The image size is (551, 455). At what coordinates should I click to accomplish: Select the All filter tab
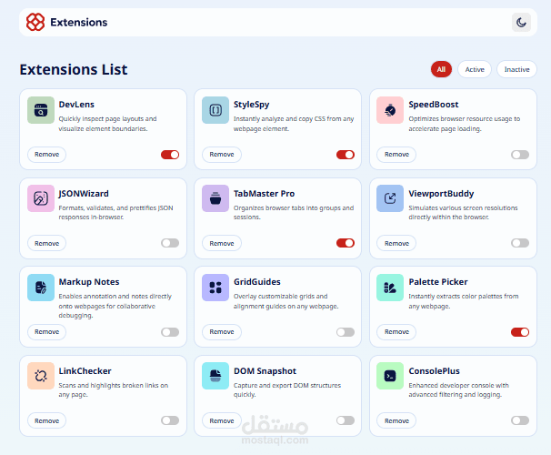pyautogui.click(x=441, y=69)
